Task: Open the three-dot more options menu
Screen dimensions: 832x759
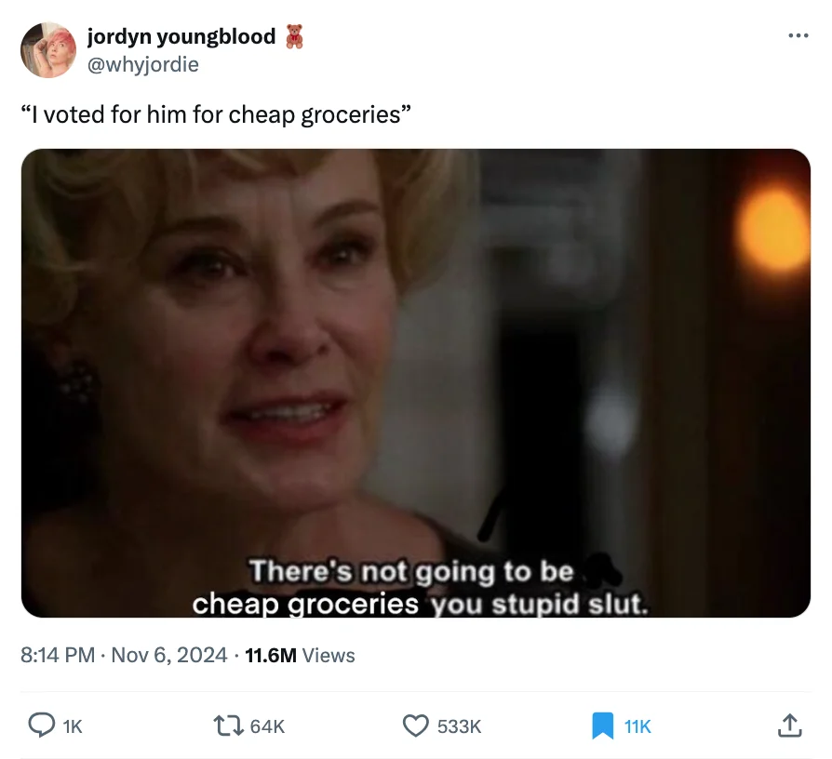Action: [x=798, y=35]
